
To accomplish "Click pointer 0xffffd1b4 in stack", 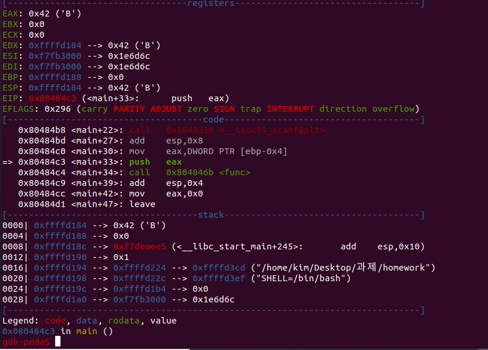I will (x=140, y=289).
